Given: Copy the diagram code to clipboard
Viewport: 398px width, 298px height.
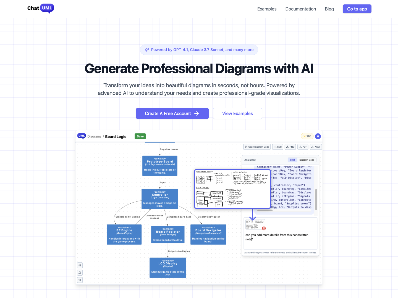Looking at the screenshot, I should tap(256, 147).
